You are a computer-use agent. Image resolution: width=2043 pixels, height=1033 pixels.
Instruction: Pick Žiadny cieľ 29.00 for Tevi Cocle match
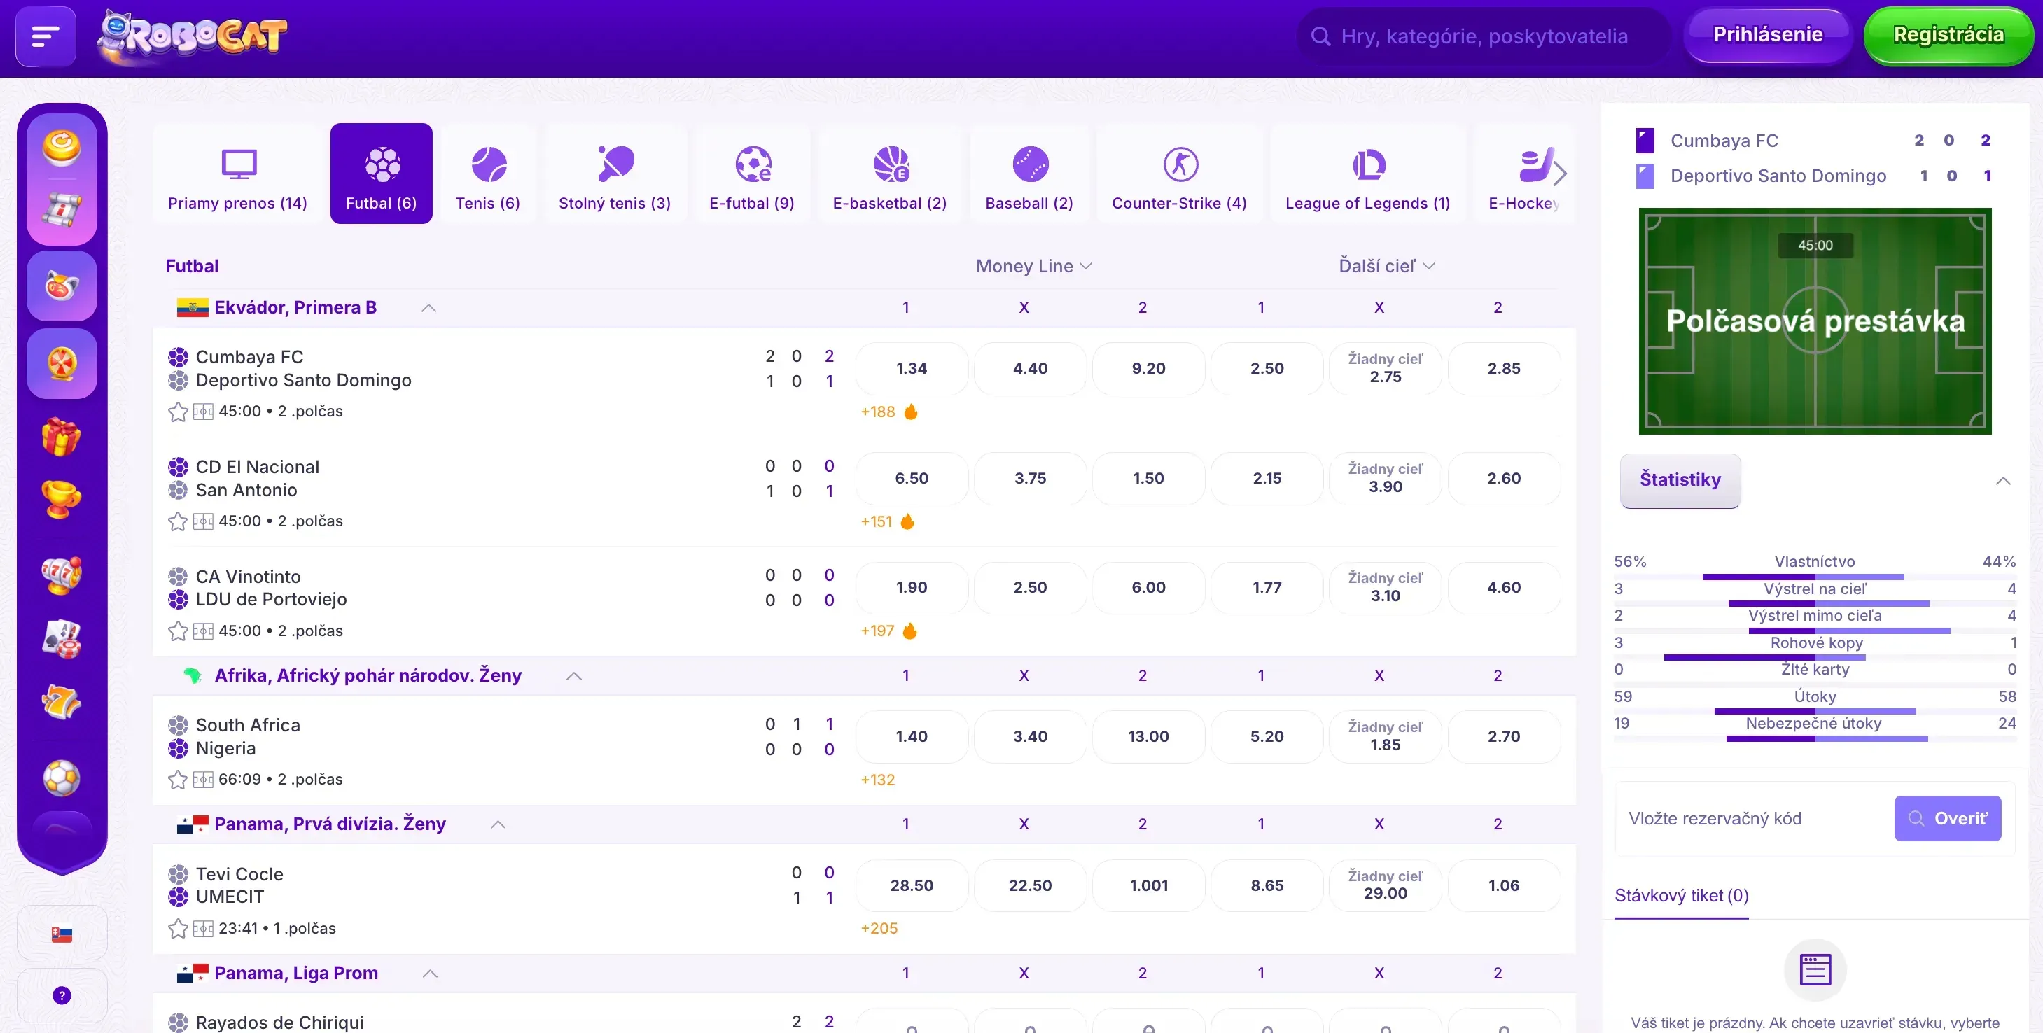(x=1386, y=885)
